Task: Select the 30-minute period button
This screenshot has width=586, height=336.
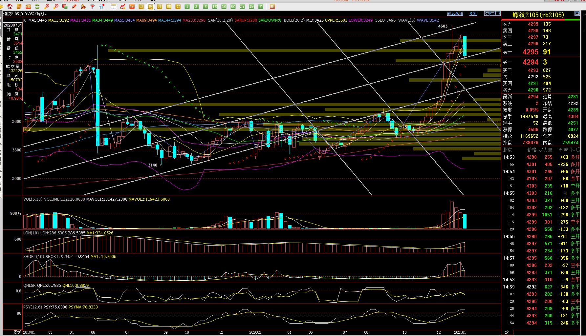Action: (224, 7)
